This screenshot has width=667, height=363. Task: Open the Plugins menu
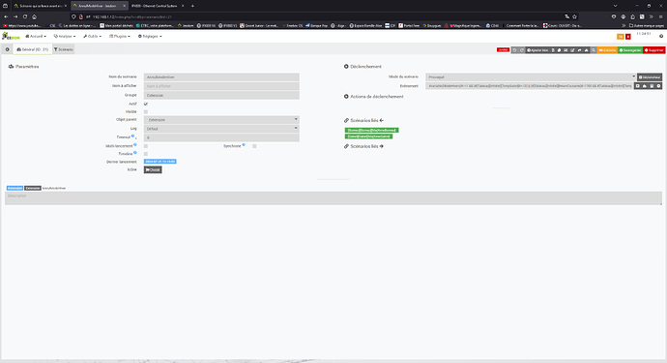[120, 36]
